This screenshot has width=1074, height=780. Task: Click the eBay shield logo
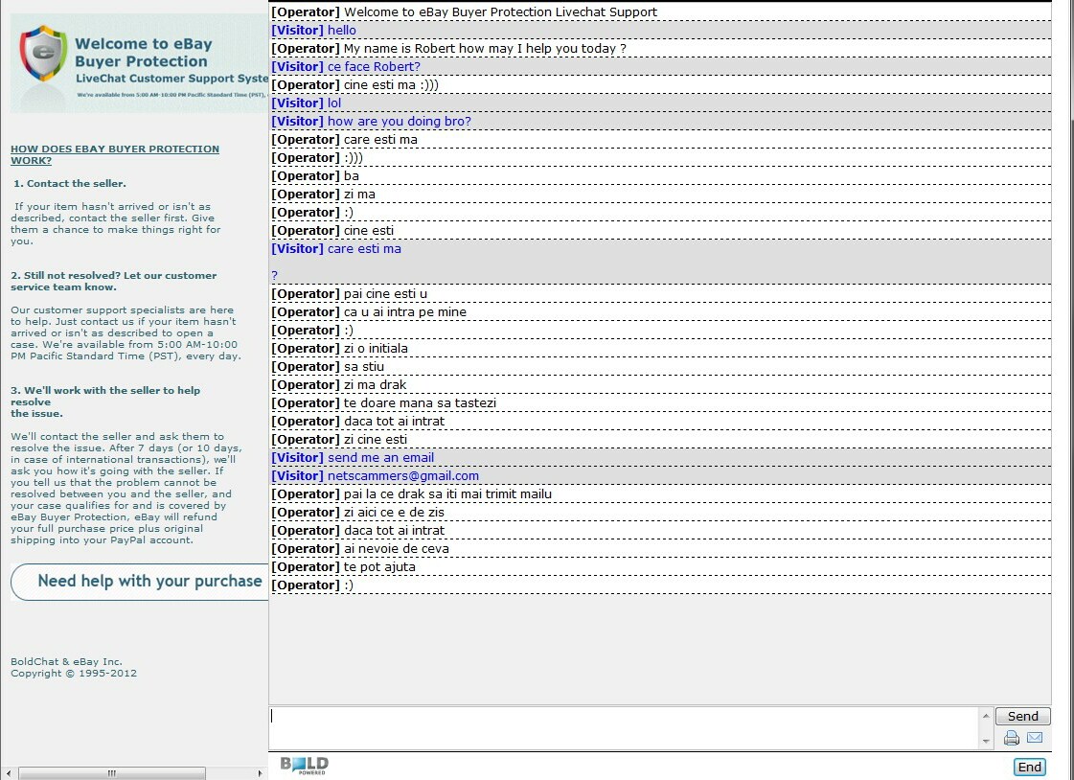point(43,54)
